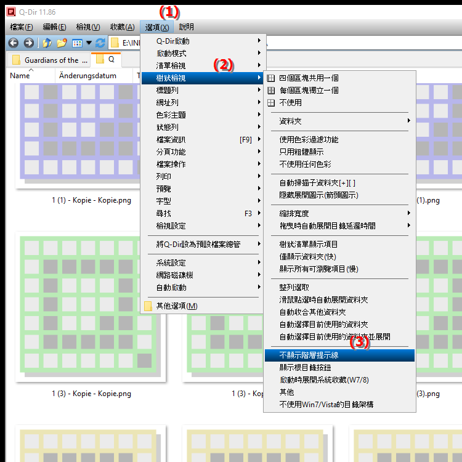Select 僅顯示資料夾(快) option
The width and height of the screenshot is (462, 462).
pos(339,257)
